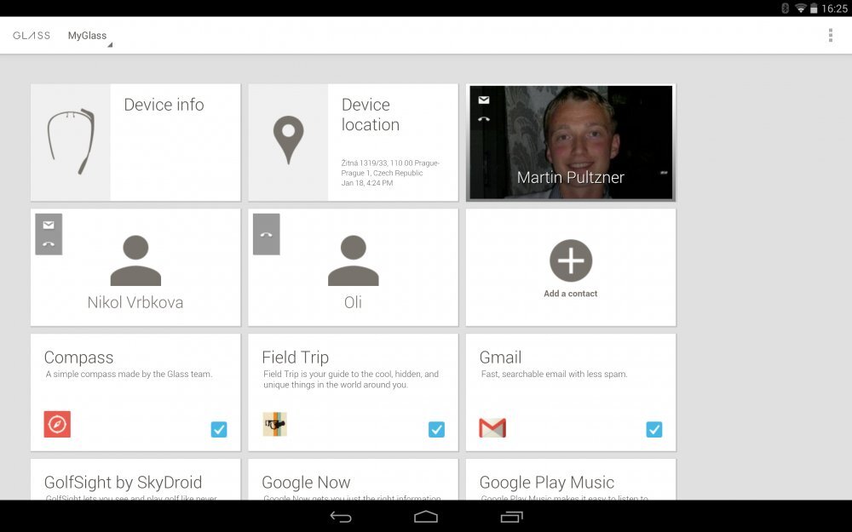
Task: Tap the Add a contact plus icon
Action: point(570,260)
